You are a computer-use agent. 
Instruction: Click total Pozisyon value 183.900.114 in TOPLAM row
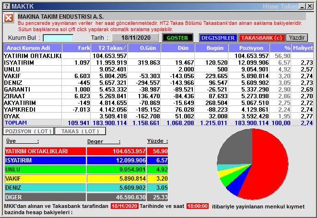click(251, 123)
